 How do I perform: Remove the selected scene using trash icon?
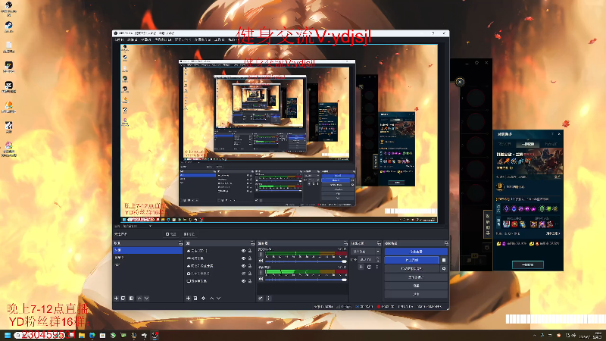[x=123, y=298]
